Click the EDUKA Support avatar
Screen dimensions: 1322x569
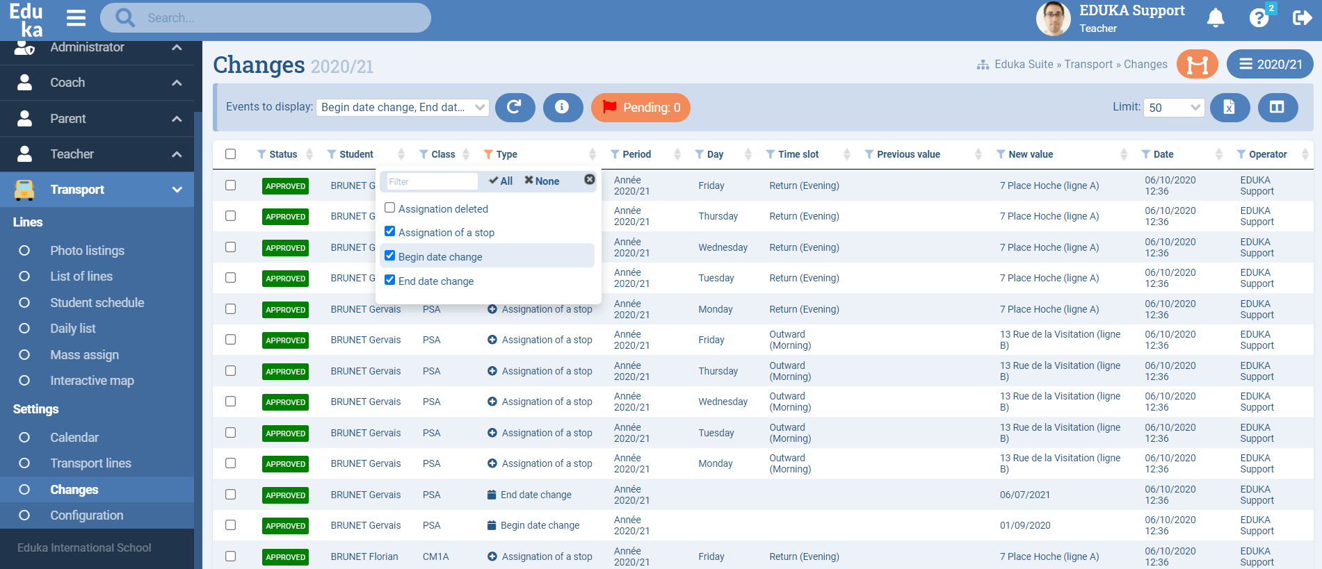[1053, 18]
